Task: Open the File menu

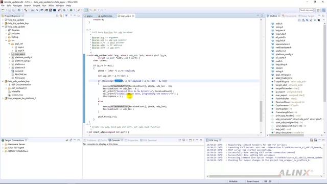Action: tap(3, 6)
